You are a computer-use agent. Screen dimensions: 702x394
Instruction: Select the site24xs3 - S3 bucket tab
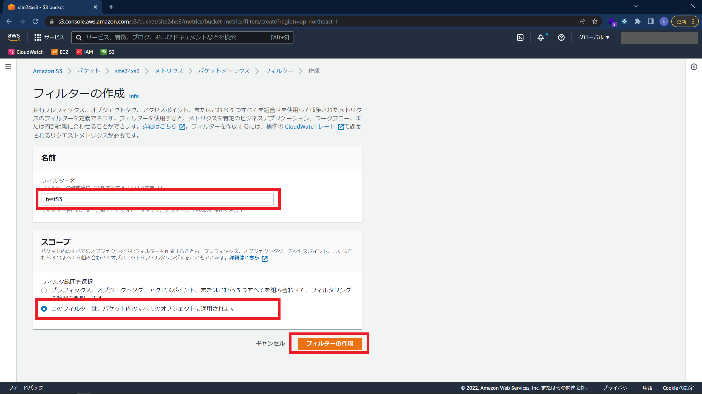pos(52,7)
